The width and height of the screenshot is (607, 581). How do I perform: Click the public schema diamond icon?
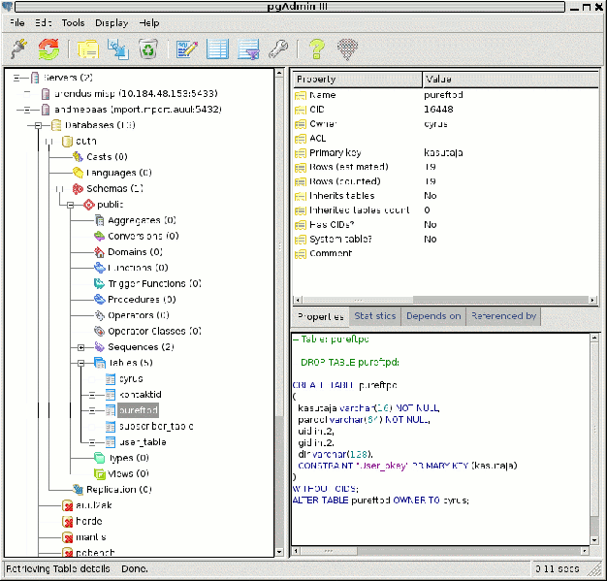[88, 204]
